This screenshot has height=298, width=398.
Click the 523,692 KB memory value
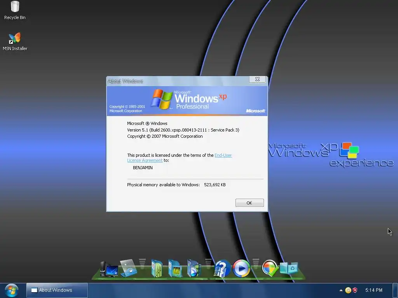(215, 185)
